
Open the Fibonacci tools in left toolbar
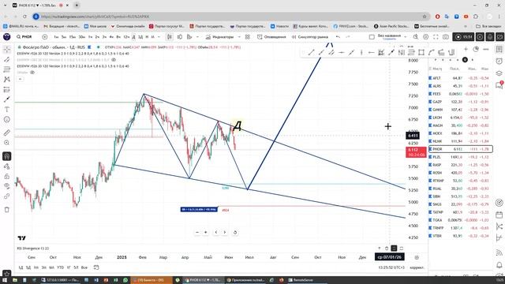[7, 69]
